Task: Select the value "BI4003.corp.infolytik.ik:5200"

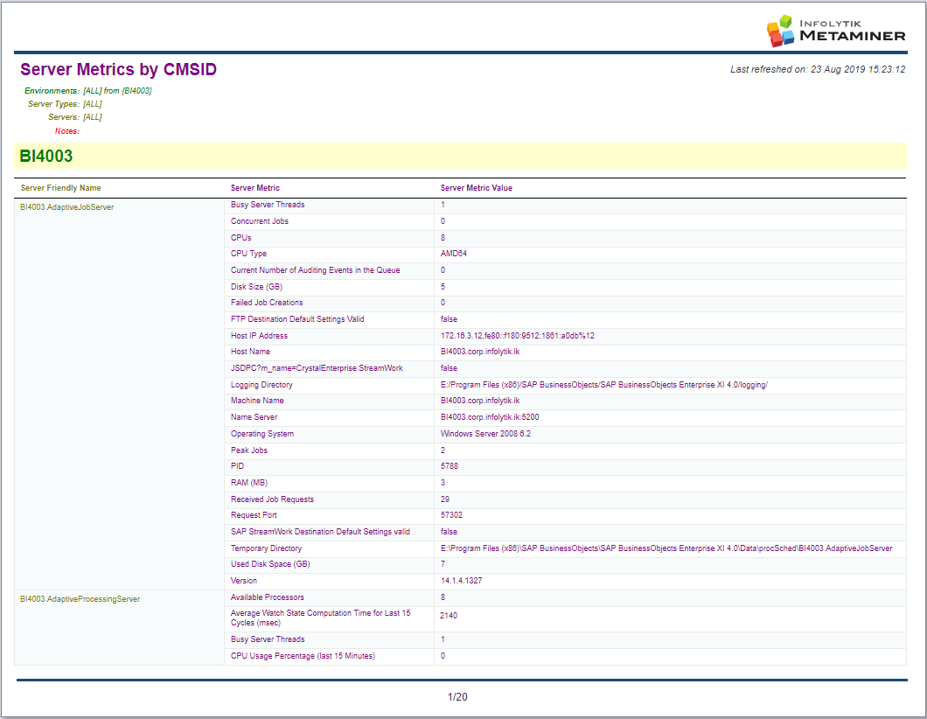Action: pos(490,417)
